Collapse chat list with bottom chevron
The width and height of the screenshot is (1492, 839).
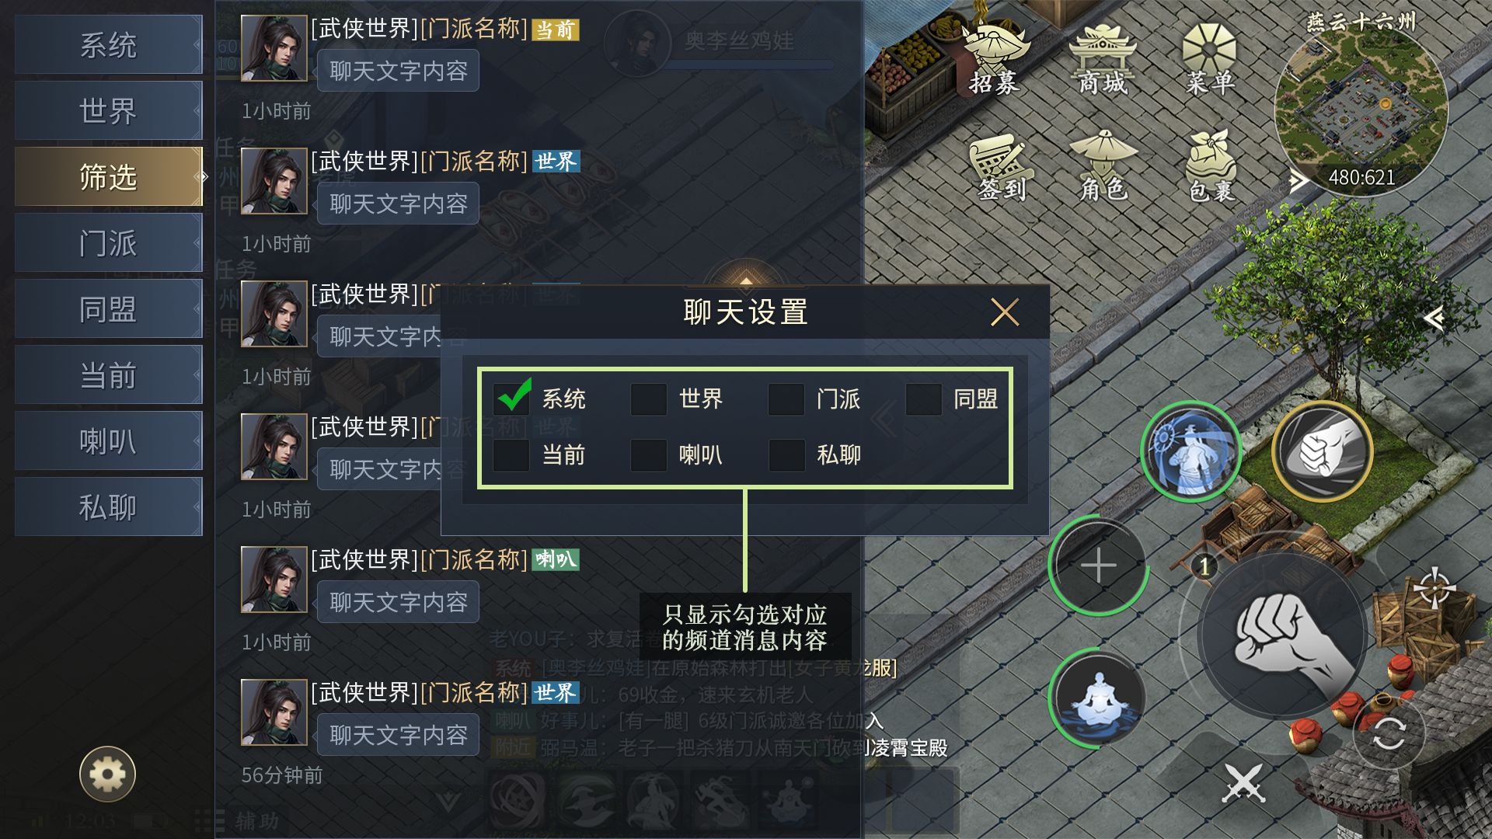coord(448,800)
